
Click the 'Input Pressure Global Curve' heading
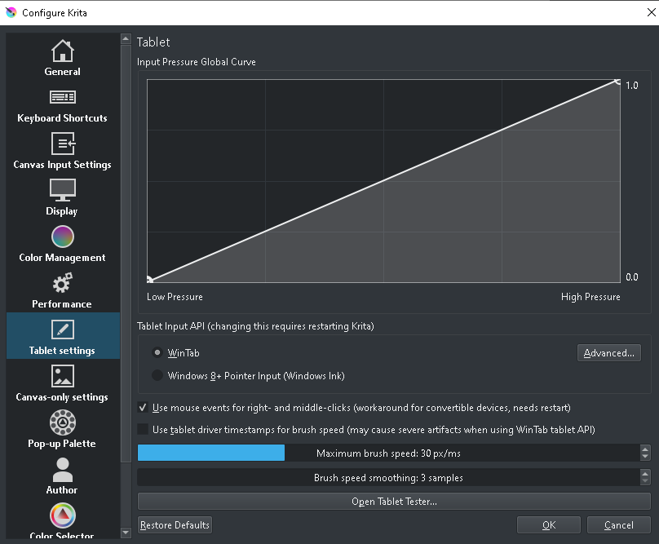click(x=197, y=62)
